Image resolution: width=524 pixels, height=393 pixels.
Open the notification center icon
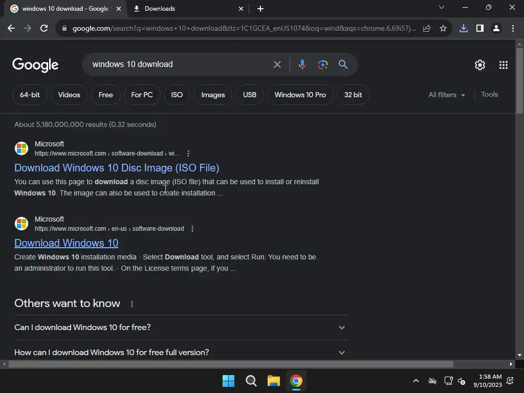click(x=510, y=381)
